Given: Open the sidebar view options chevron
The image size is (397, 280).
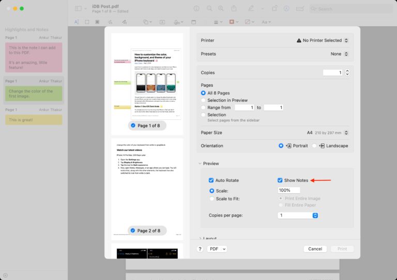Looking at the screenshot, I should (x=86, y=9).
